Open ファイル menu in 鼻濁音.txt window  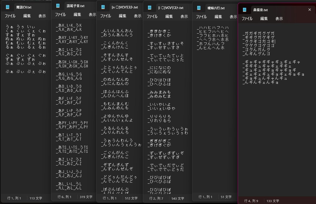(247, 19)
